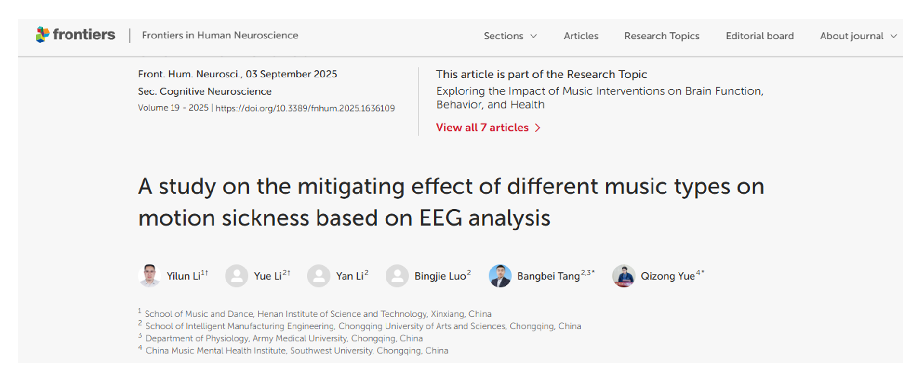Click View all 7 articles link
This screenshot has width=918, height=384.
tap(482, 128)
